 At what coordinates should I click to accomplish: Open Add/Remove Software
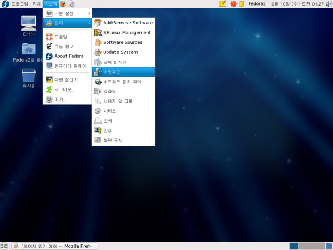click(123, 23)
